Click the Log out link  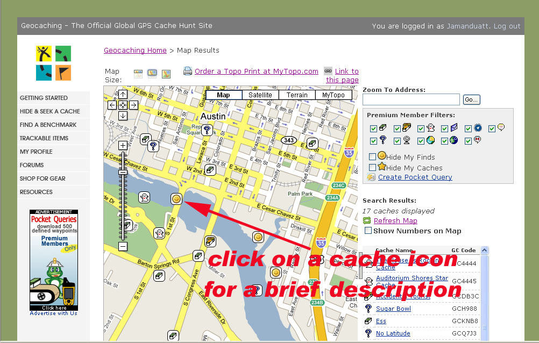tap(507, 26)
